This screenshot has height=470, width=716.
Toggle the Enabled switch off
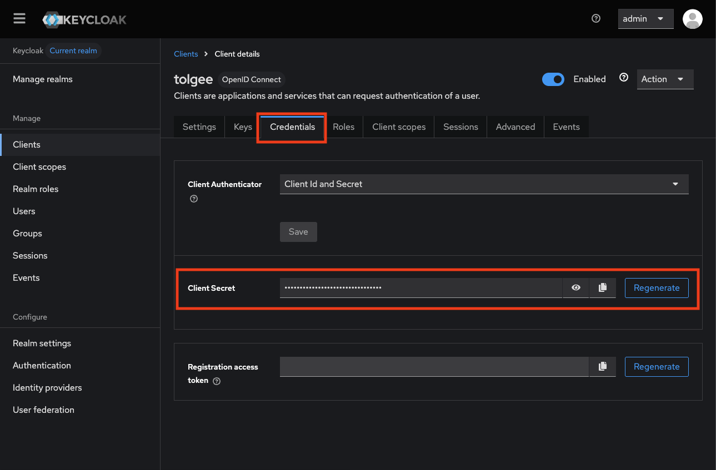553,79
